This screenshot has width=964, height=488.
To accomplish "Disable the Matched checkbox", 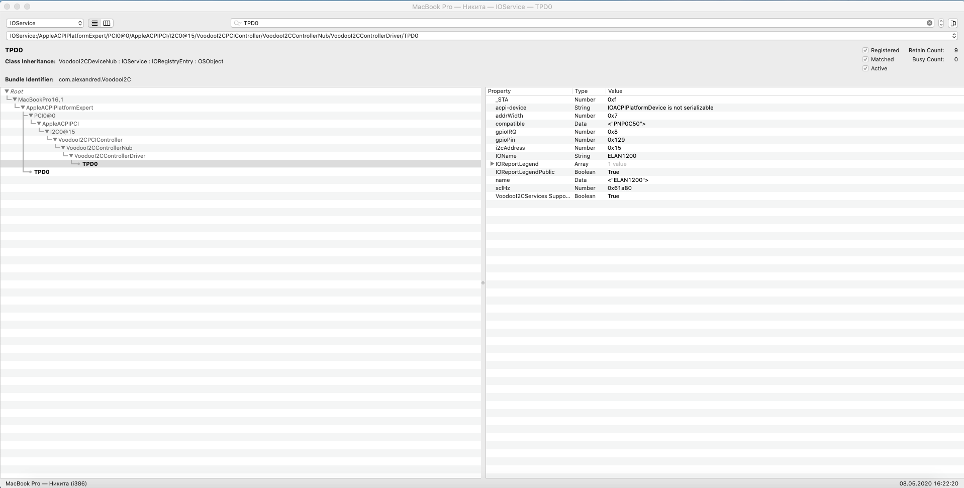I will coord(865,59).
